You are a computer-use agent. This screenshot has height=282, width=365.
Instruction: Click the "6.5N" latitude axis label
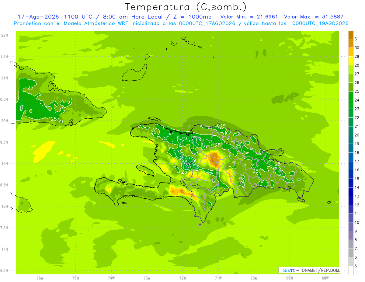point(5,271)
